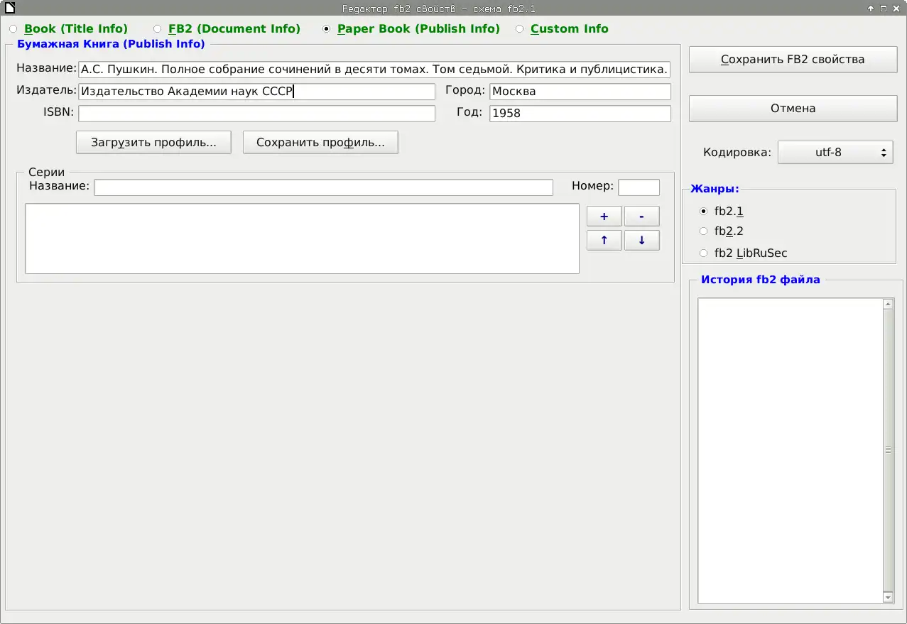The height and width of the screenshot is (624, 907).
Task: Click Сохранить FB2 свойства button
Action: tap(793, 60)
